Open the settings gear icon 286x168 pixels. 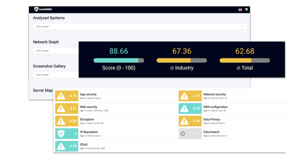pyautogui.click(x=246, y=9)
